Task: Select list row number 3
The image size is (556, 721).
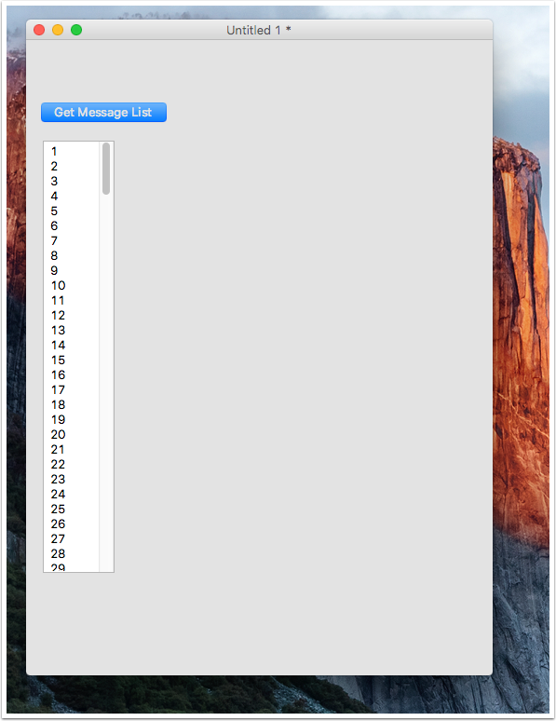Action: click(72, 181)
